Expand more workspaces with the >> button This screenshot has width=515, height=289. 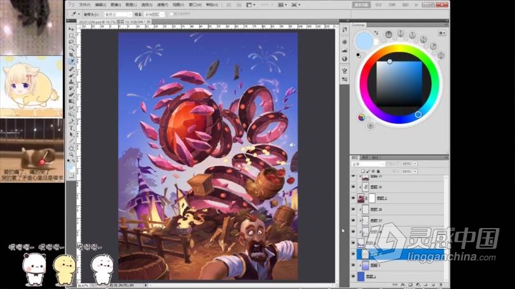416,5
